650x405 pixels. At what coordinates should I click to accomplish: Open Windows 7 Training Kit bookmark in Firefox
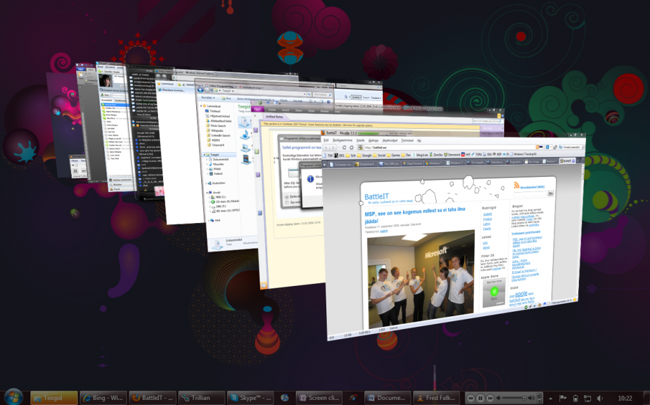(523, 154)
